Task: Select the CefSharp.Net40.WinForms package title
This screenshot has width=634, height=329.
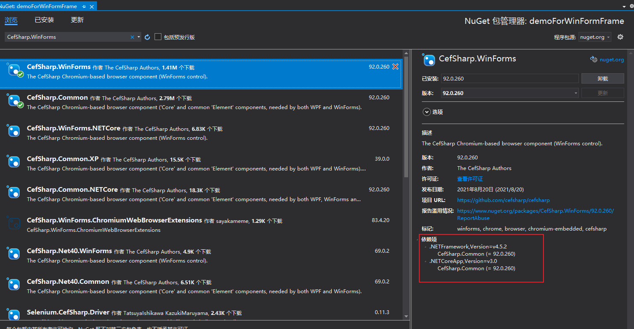Action: [70, 251]
